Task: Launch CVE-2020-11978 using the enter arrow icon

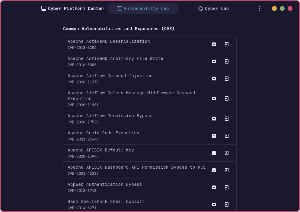Action: [x=227, y=79]
